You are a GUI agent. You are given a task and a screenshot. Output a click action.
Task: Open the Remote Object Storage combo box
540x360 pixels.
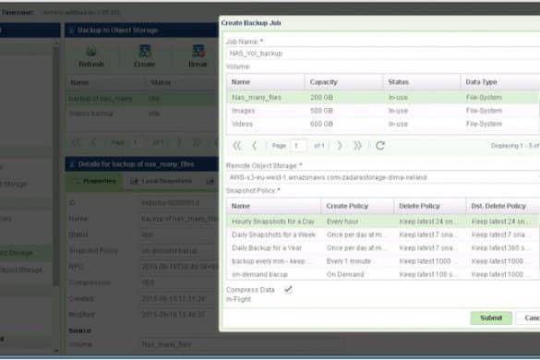(383, 177)
